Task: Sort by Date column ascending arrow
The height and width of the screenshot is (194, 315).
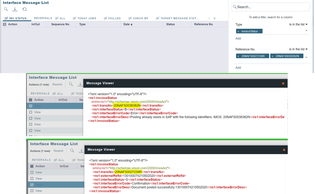Action: pyautogui.click(x=131, y=25)
